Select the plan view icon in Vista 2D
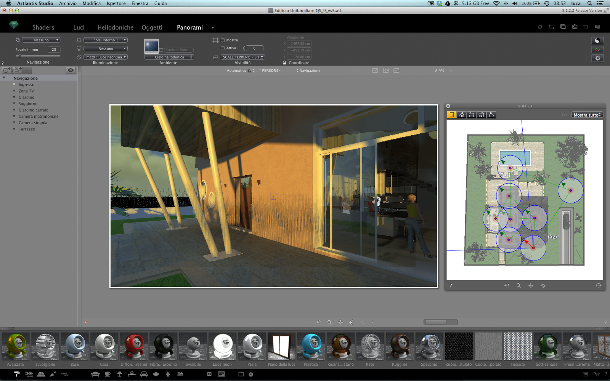This screenshot has width=610, height=381. [x=451, y=114]
